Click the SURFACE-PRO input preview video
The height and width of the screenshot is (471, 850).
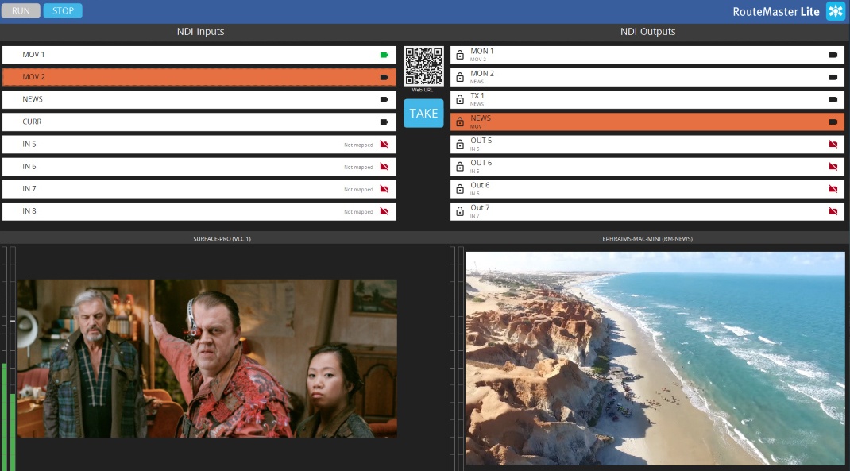point(207,358)
